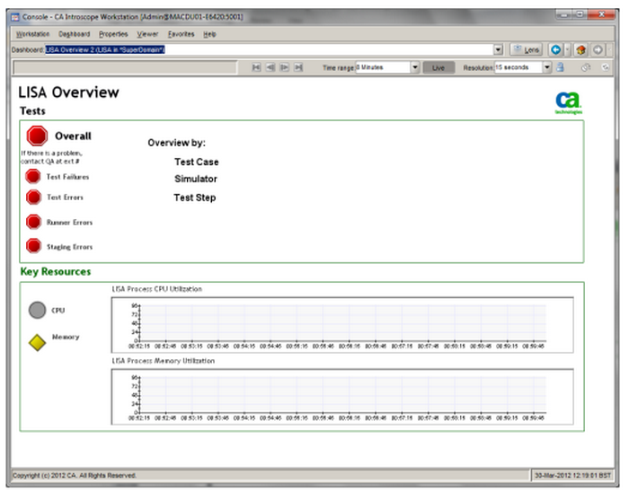Open the Favorites menu

(x=181, y=34)
